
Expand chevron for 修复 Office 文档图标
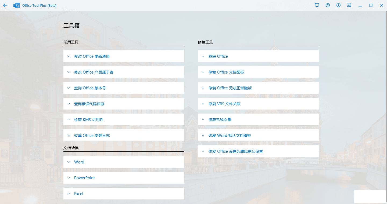pyautogui.click(x=203, y=72)
